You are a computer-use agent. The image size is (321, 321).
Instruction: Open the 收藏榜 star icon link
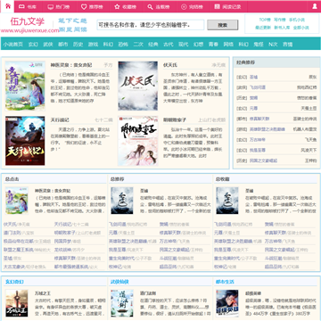point(117,6)
